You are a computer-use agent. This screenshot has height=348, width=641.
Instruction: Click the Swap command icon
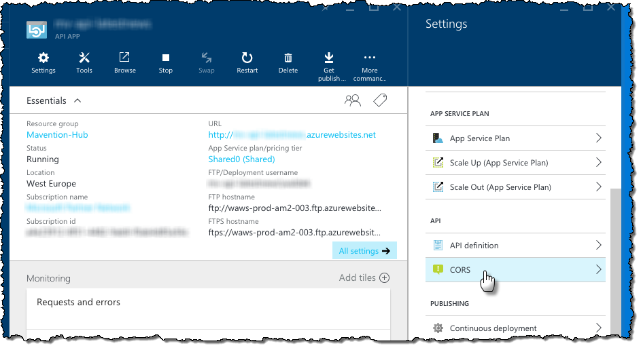click(207, 58)
